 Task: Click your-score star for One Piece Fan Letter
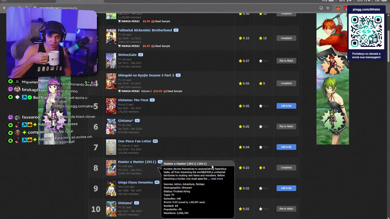261,147
